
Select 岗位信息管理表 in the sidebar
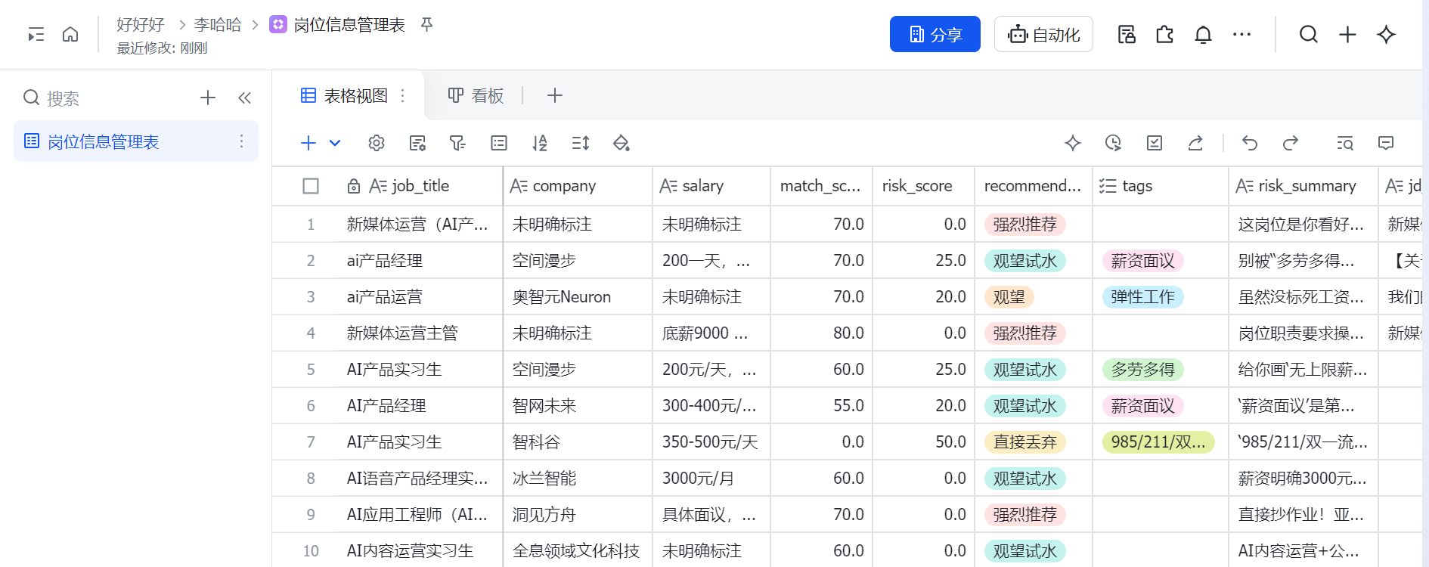point(136,141)
